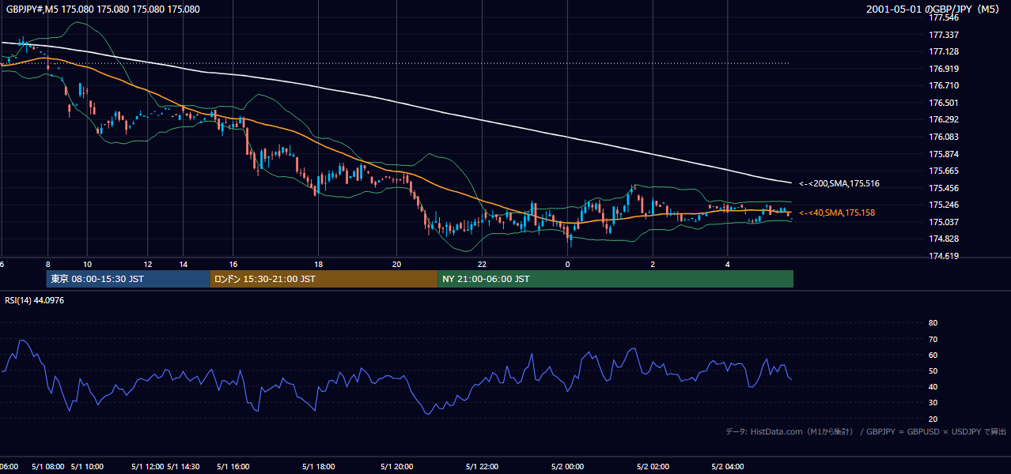Click the price axis value 176.292
The image size is (1011, 474).
pyautogui.click(x=943, y=120)
